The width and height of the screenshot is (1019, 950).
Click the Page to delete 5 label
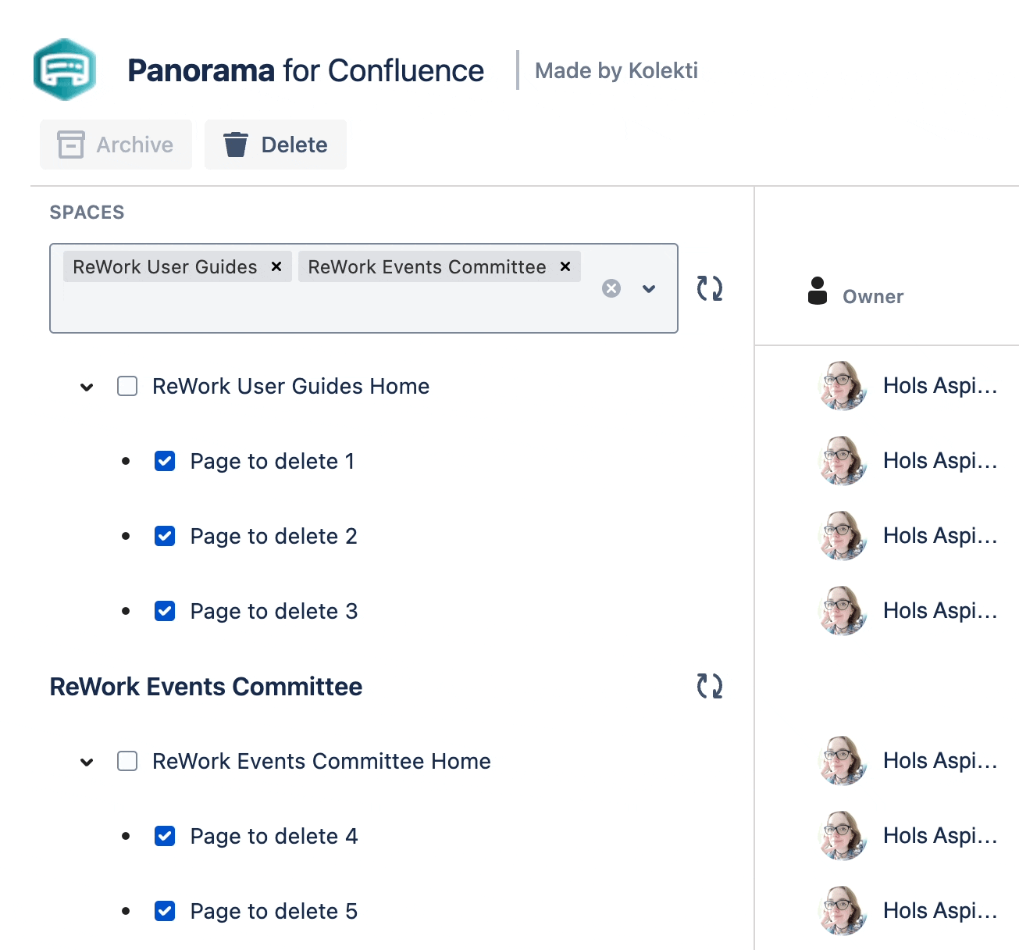(274, 911)
